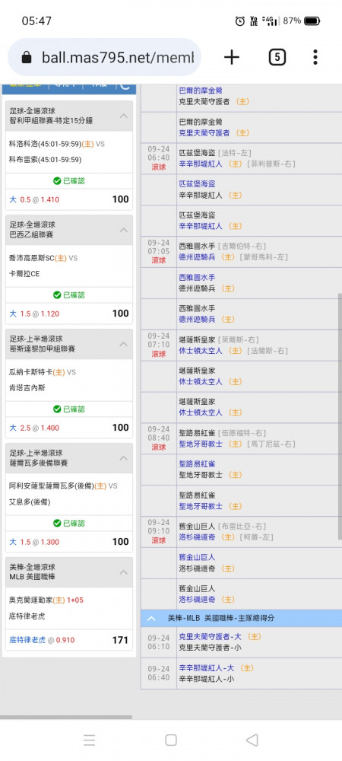Collapse the 薩爾瓦多後備聯賽 bet card
This screenshot has height=761, width=342.
(124, 458)
